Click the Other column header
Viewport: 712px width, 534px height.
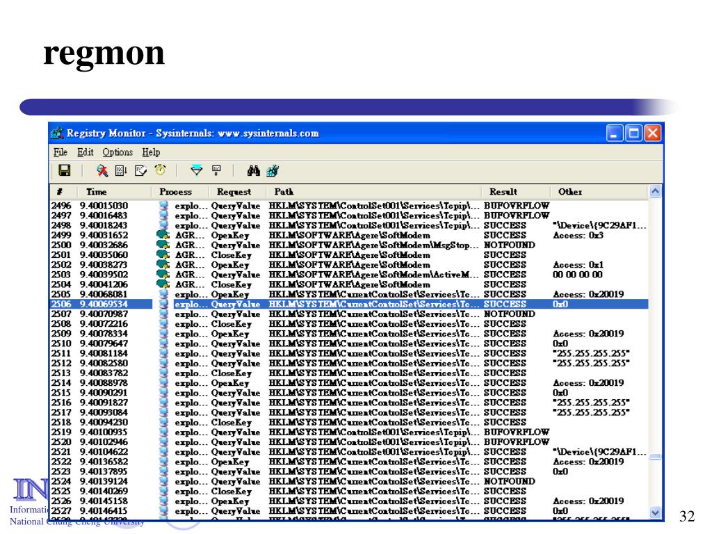tap(600, 192)
